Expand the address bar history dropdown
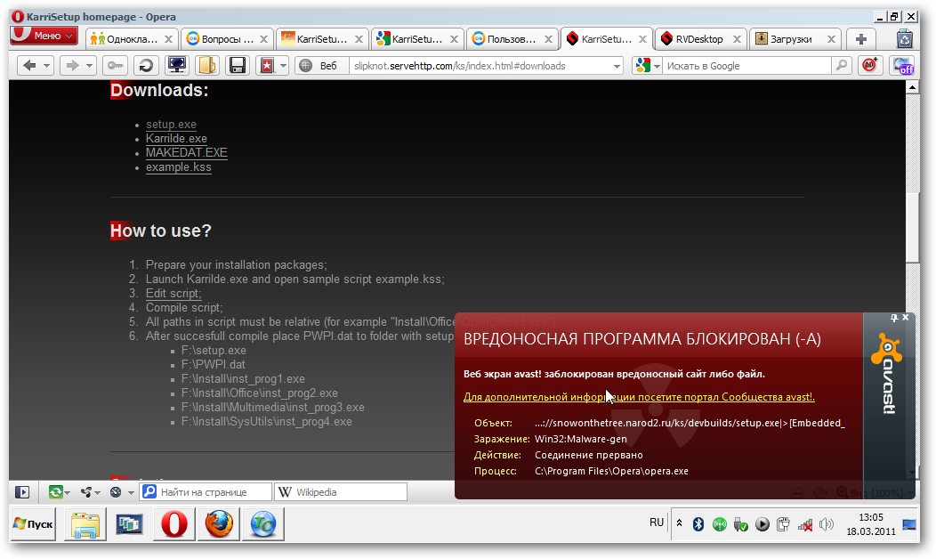 pyautogui.click(x=617, y=66)
